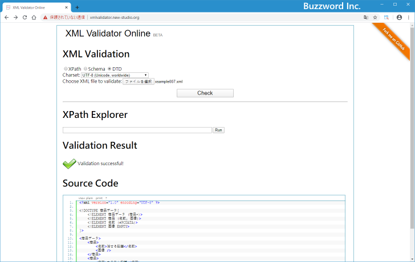Viewport: 415px width, 262px height.
Task: Click the not-secure warning icon
Action: (46, 18)
